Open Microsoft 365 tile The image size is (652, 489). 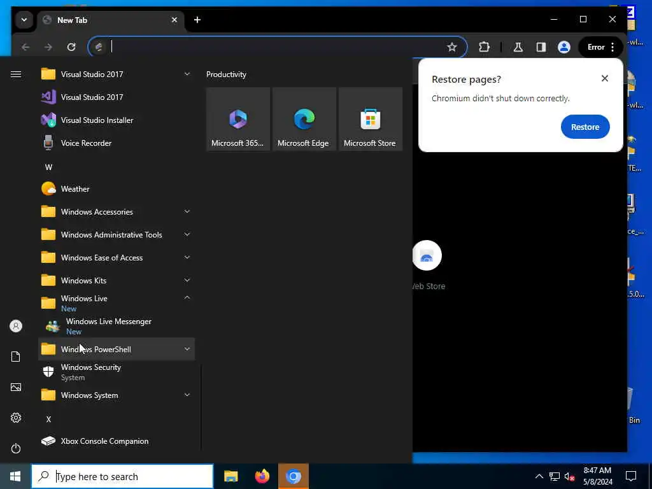(x=238, y=119)
